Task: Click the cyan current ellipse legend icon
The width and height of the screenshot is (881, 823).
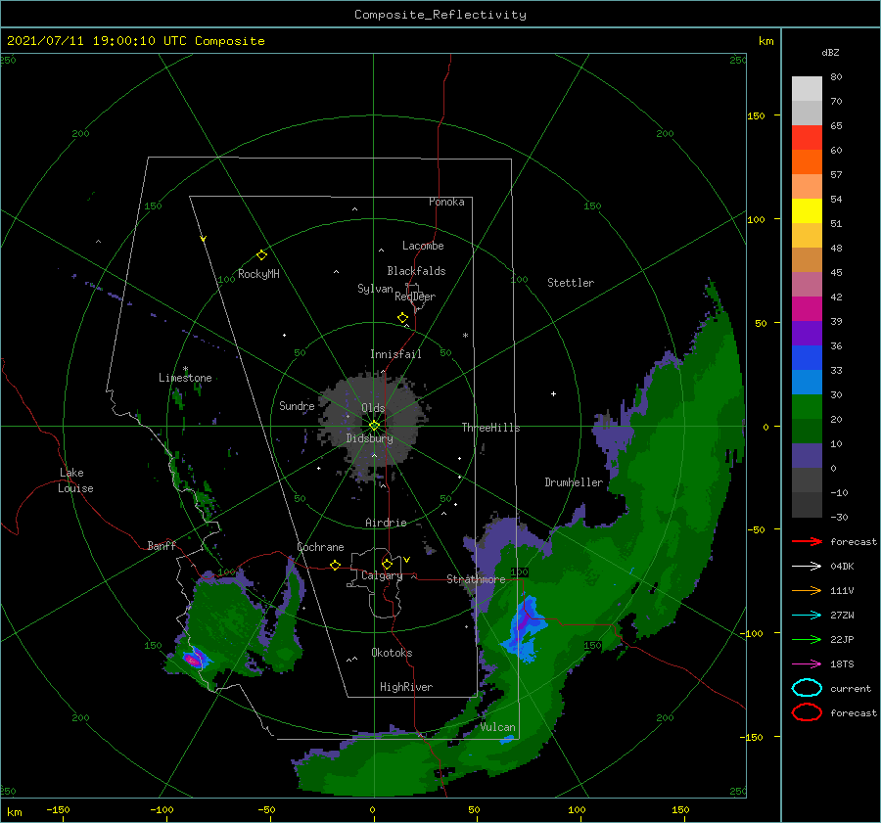Action: [x=807, y=688]
